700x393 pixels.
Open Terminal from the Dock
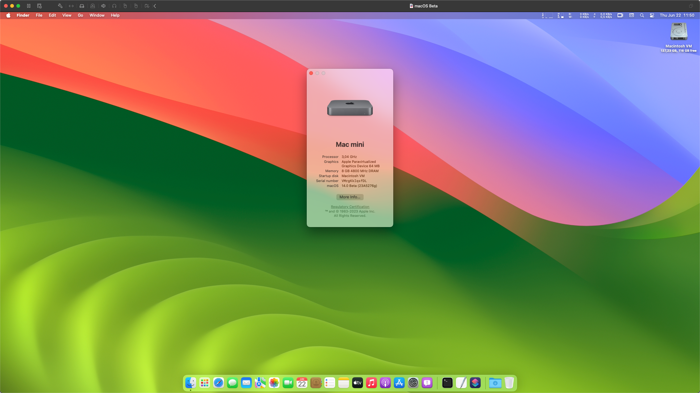(x=447, y=383)
